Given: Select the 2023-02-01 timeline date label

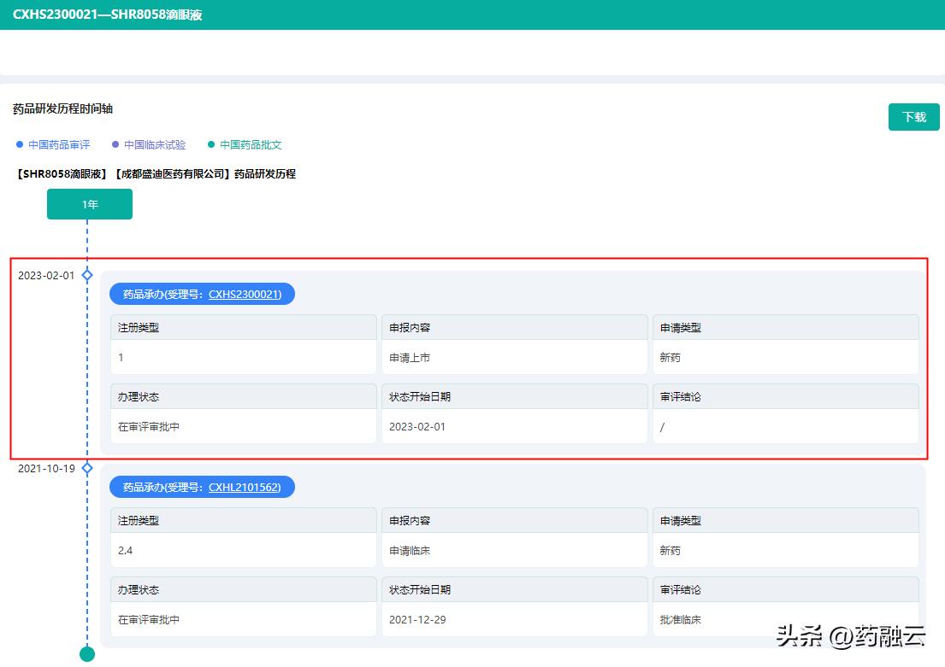Looking at the screenshot, I should (44, 275).
